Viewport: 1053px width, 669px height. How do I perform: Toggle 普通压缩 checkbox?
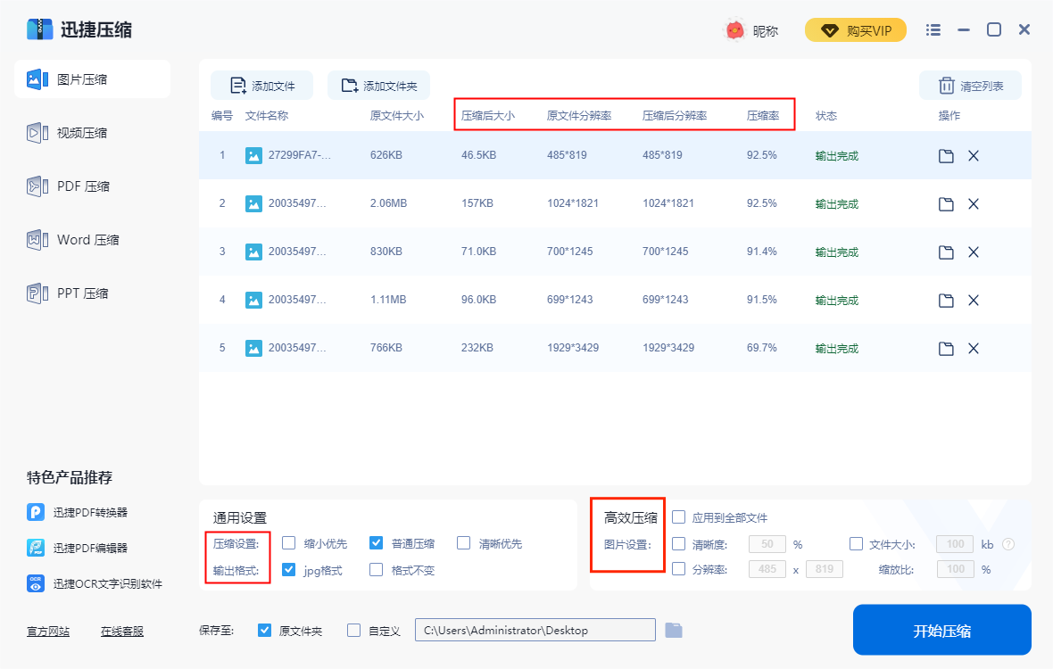point(376,543)
